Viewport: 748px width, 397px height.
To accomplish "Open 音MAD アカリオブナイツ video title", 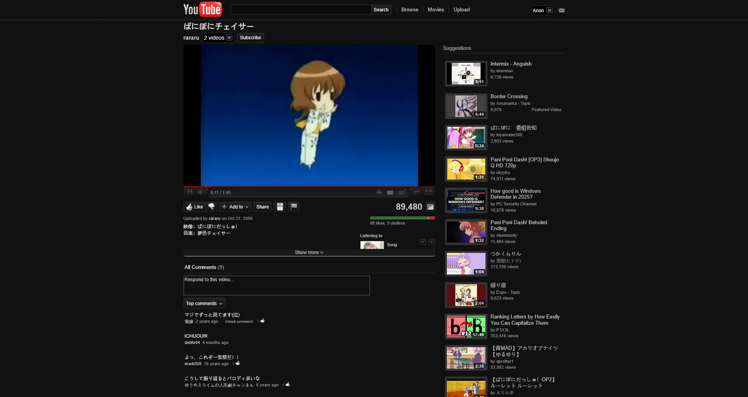I will tap(524, 351).
